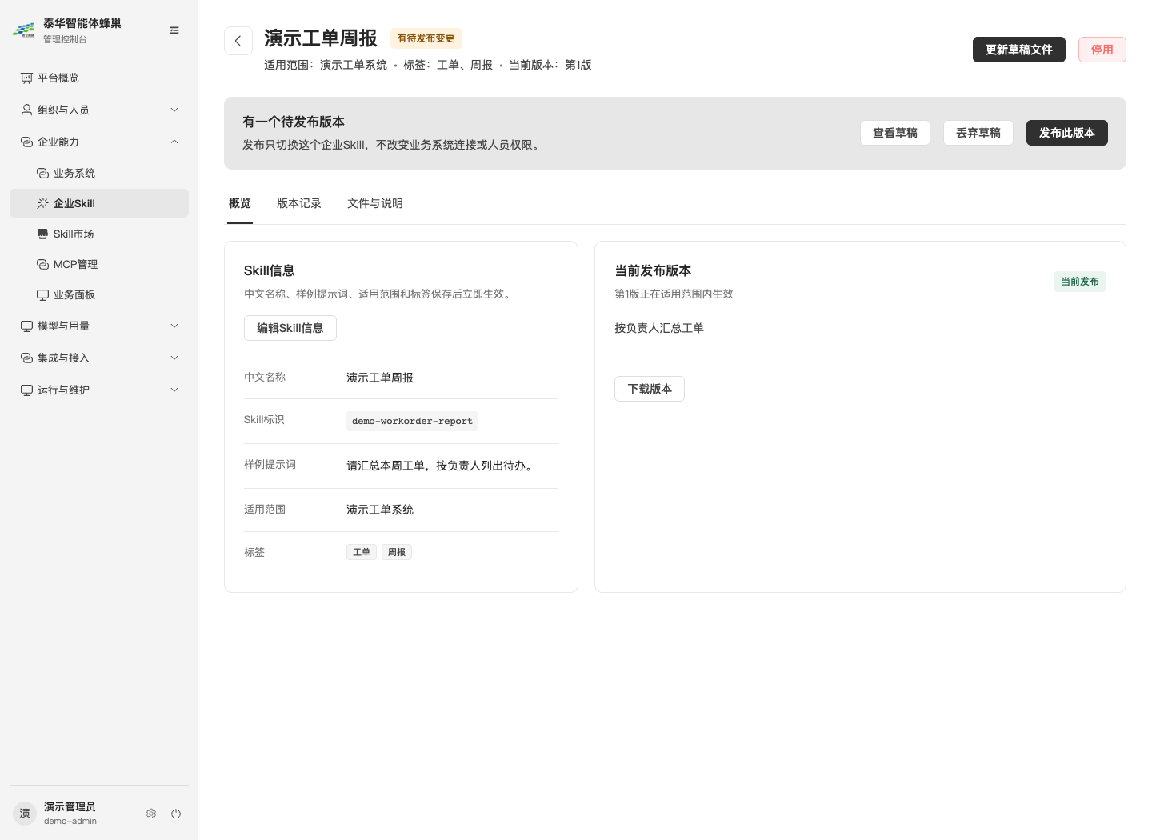Expand the 运行与维护 section chevron

click(x=174, y=390)
